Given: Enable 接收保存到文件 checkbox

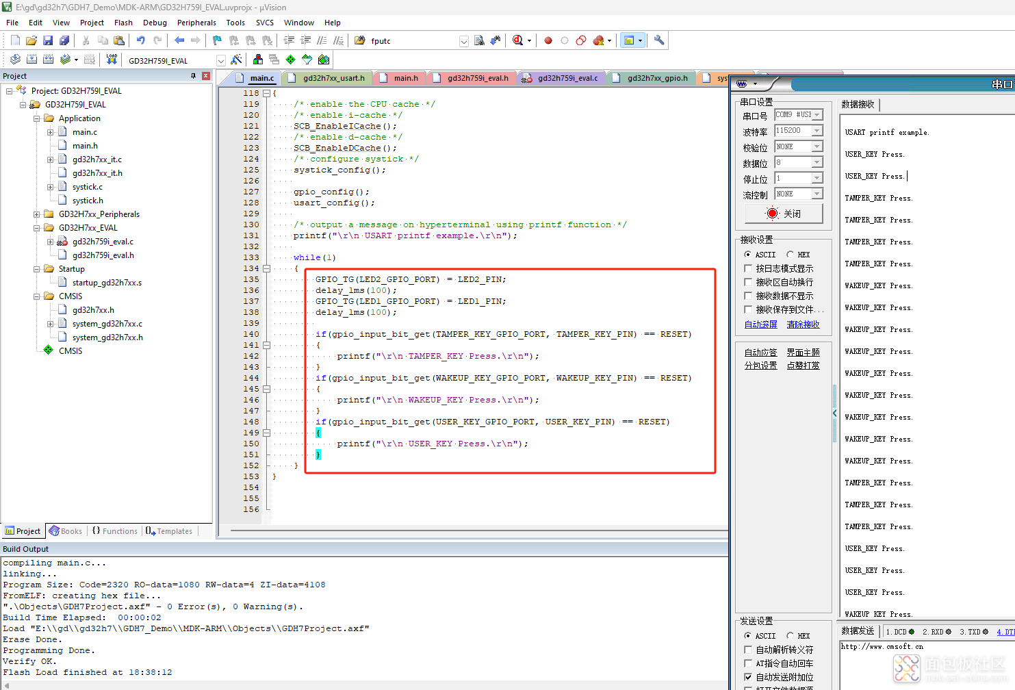Looking at the screenshot, I should point(748,309).
